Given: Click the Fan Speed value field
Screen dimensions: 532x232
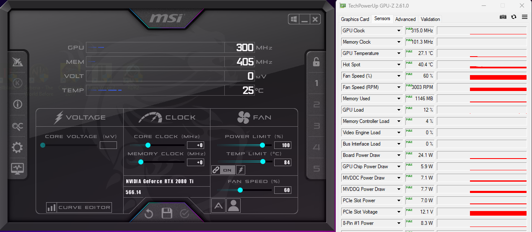Looking at the screenshot, I should click(x=283, y=190).
